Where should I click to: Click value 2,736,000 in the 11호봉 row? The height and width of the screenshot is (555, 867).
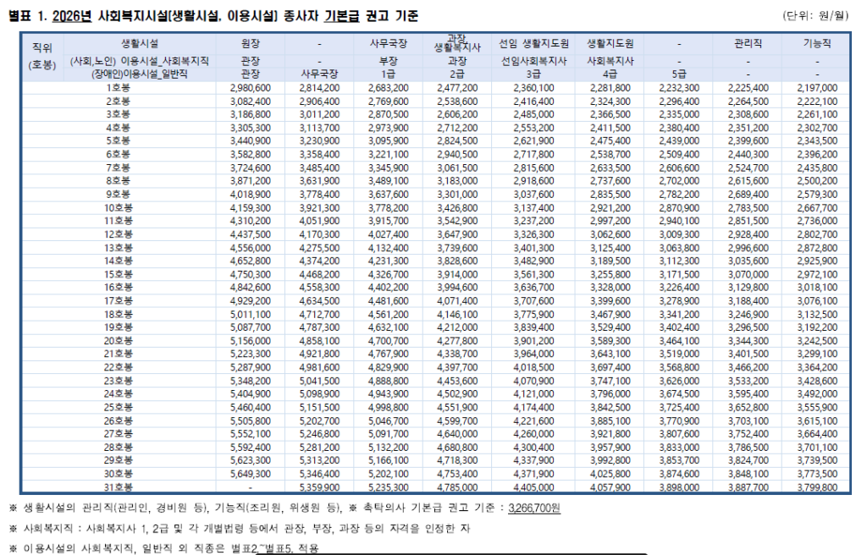817,221
